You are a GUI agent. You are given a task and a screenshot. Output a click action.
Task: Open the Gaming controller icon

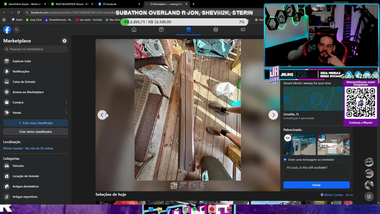coord(243,29)
